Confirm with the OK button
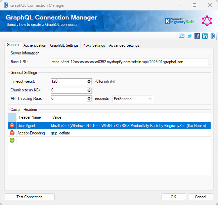Viewport: 218px width, 205px height. [x=174, y=197]
